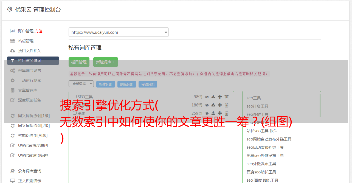Click the play circle icon for 手动运行测试

12,80
